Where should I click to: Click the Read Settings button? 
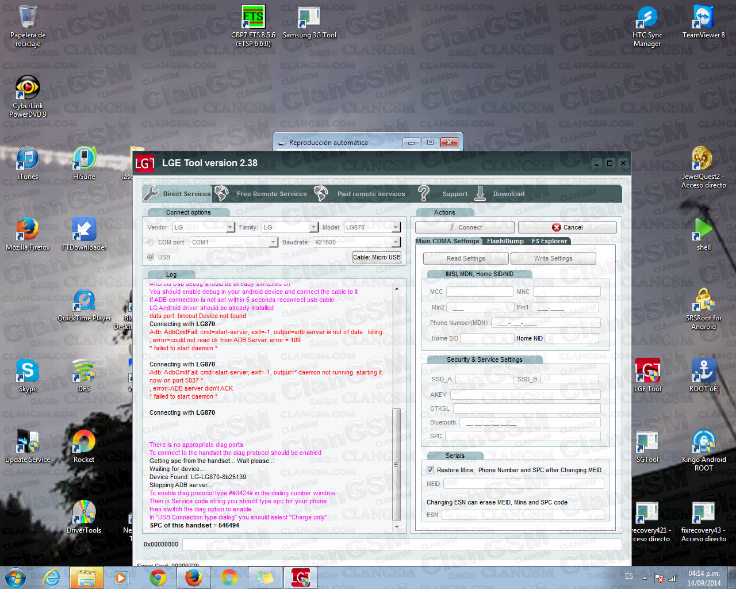466,258
